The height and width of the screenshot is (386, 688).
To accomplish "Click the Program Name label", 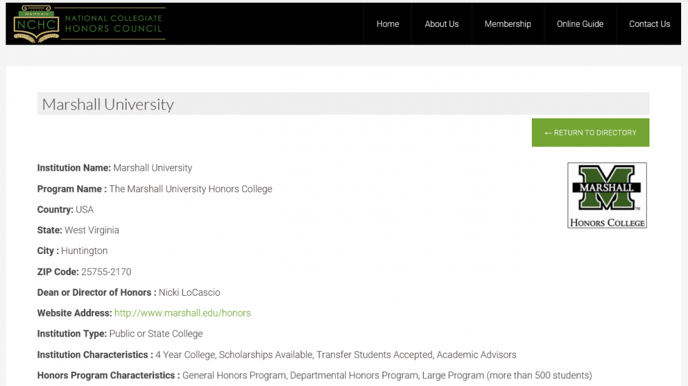I will click(72, 189).
